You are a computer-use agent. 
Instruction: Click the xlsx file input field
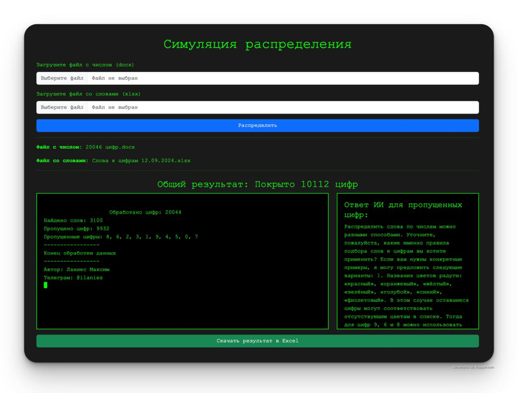click(258, 107)
